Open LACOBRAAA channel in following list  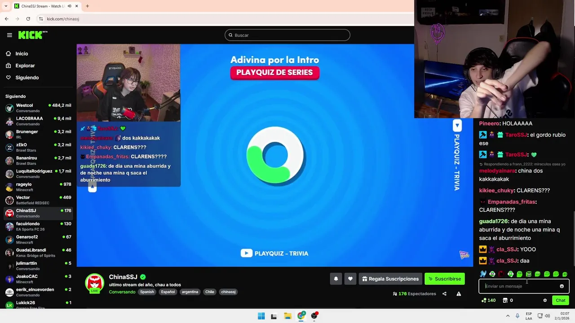[x=38, y=121]
